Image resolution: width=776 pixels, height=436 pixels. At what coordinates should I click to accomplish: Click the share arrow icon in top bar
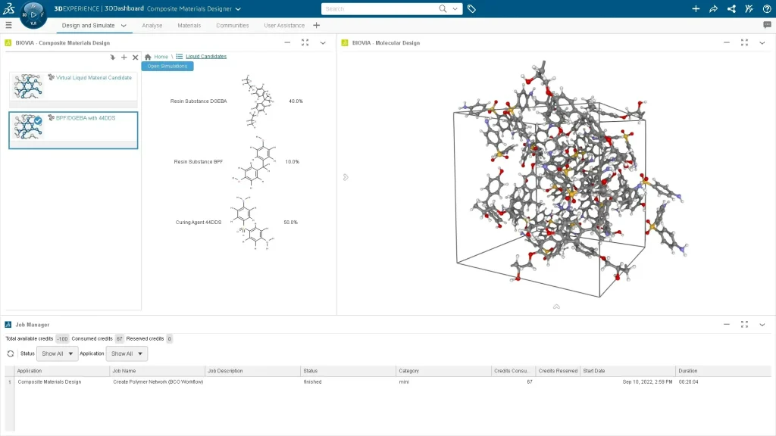pyautogui.click(x=713, y=9)
